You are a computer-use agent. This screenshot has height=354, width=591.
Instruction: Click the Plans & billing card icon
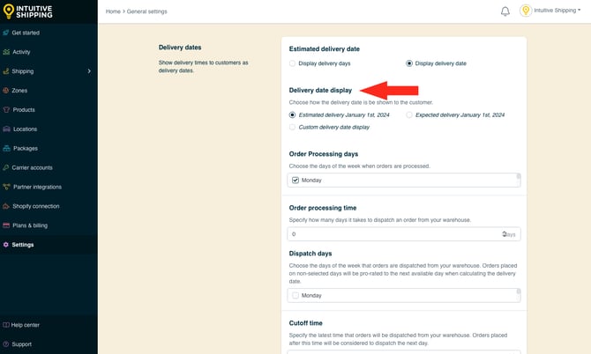pos(6,225)
